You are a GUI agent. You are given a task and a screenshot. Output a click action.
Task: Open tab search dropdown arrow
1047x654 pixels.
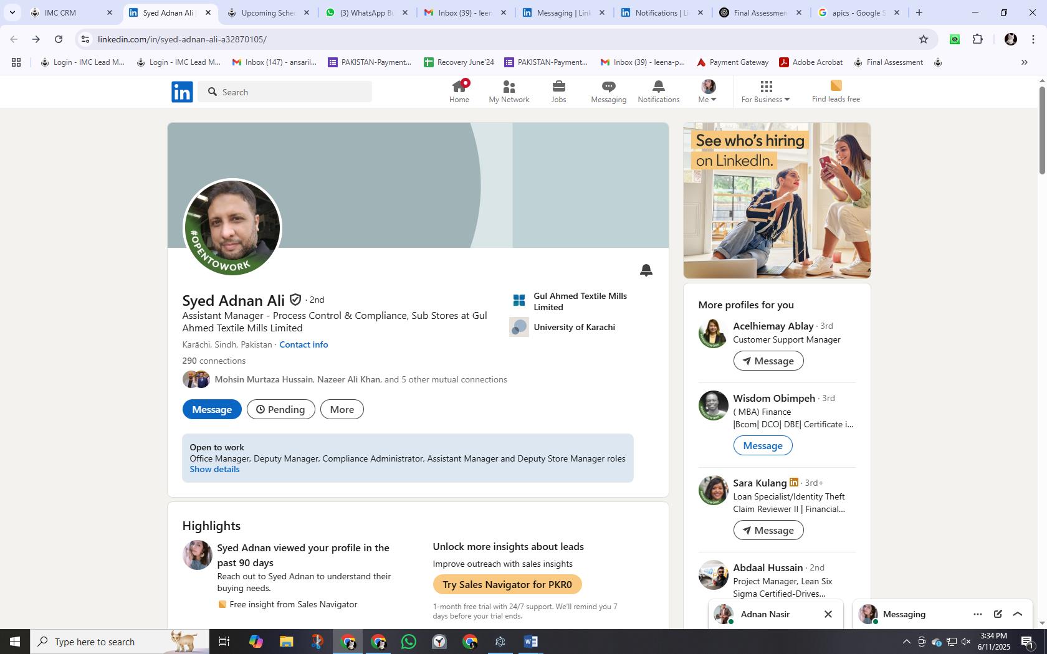click(12, 12)
